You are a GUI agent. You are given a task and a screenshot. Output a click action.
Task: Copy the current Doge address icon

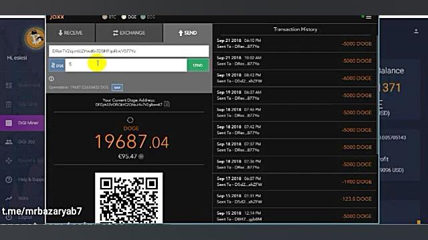[x=167, y=104]
